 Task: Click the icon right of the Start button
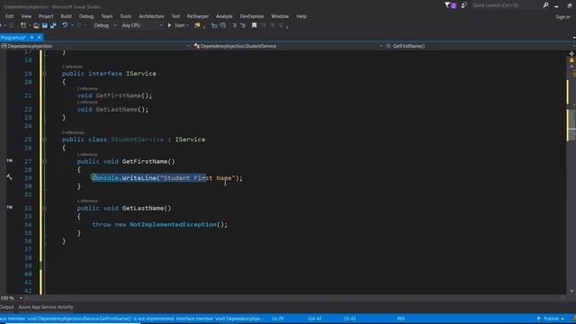tap(197, 25)
